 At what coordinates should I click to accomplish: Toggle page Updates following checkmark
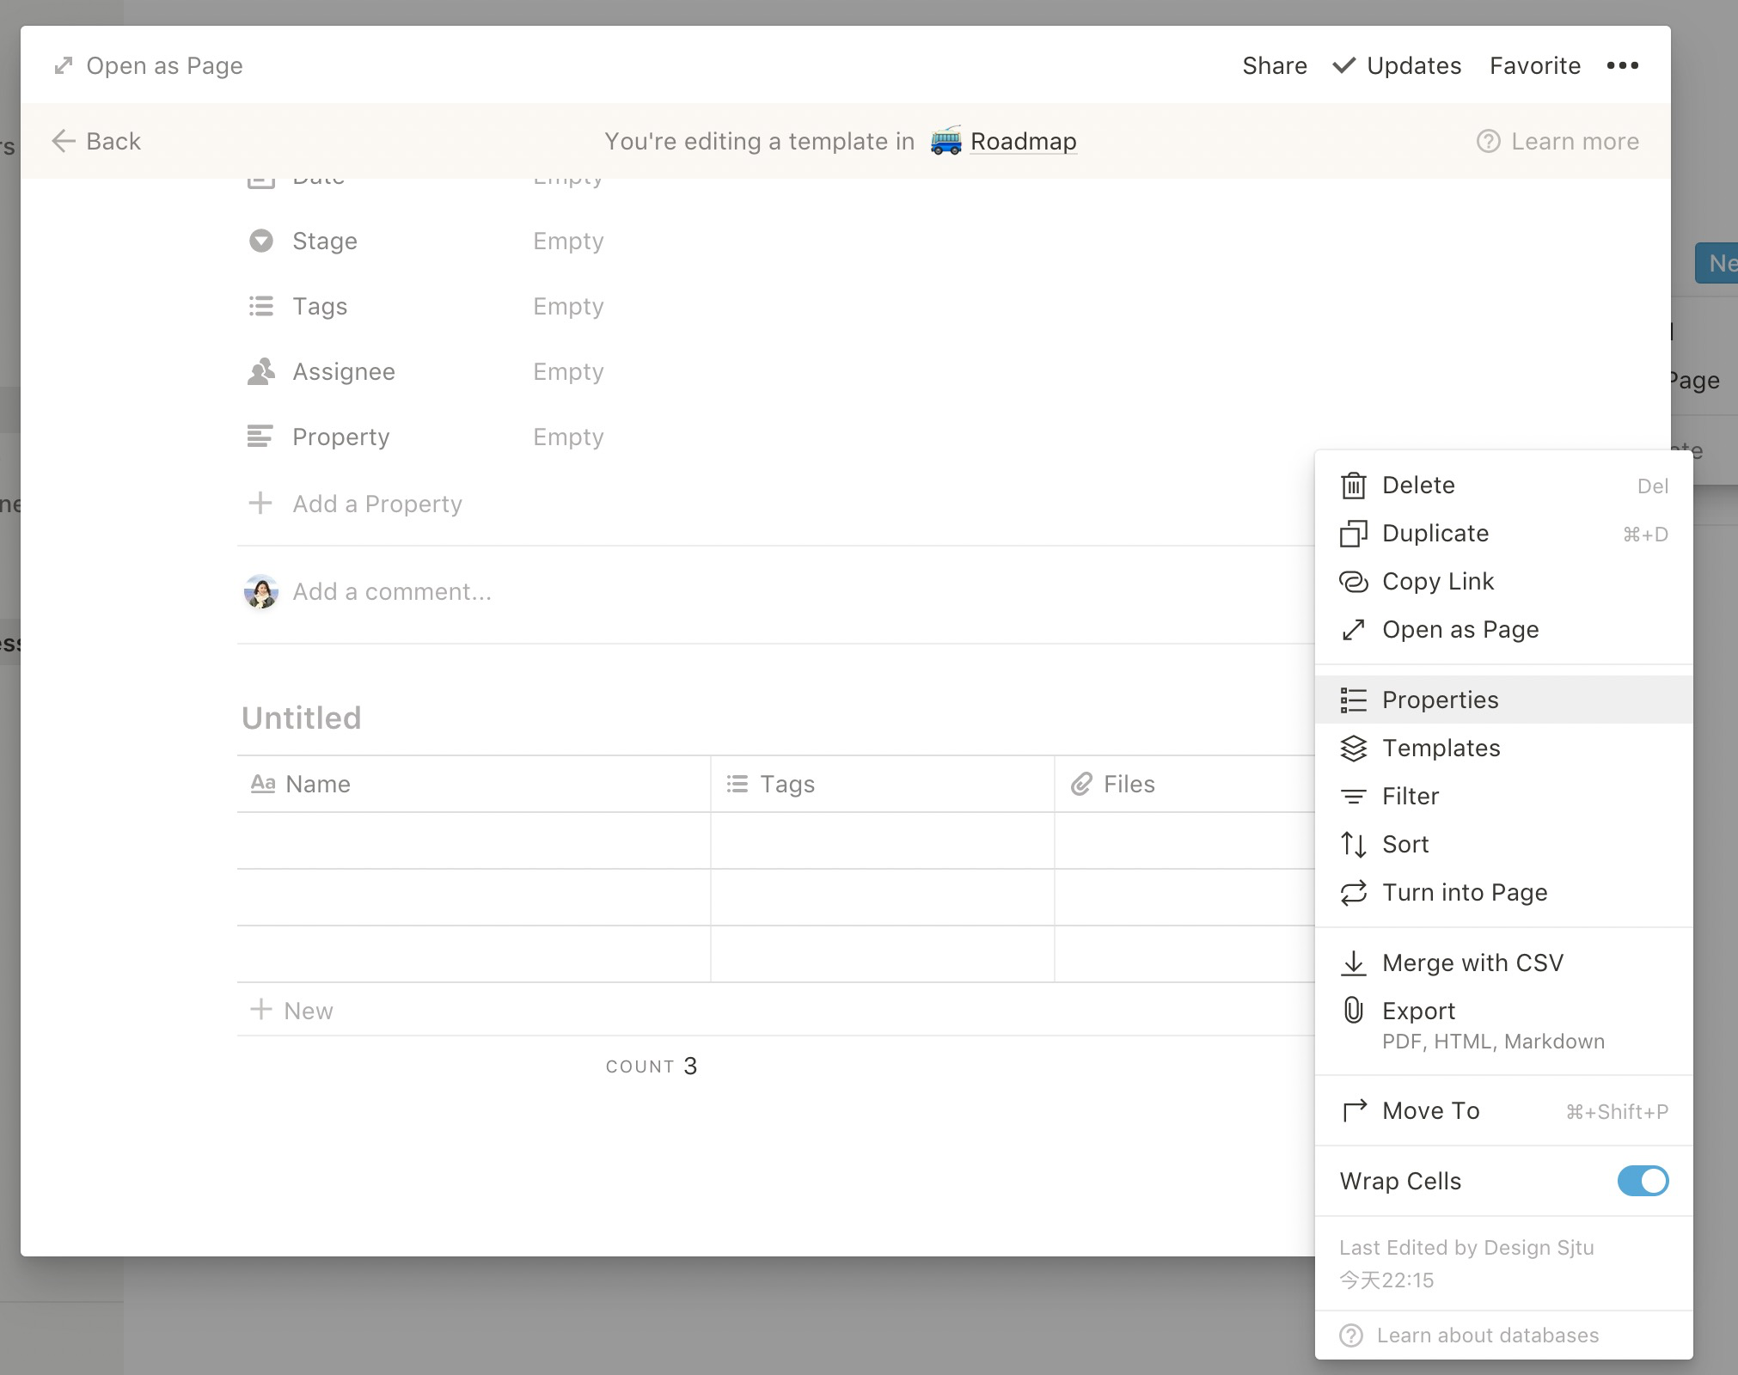(x=1344, y=66)
